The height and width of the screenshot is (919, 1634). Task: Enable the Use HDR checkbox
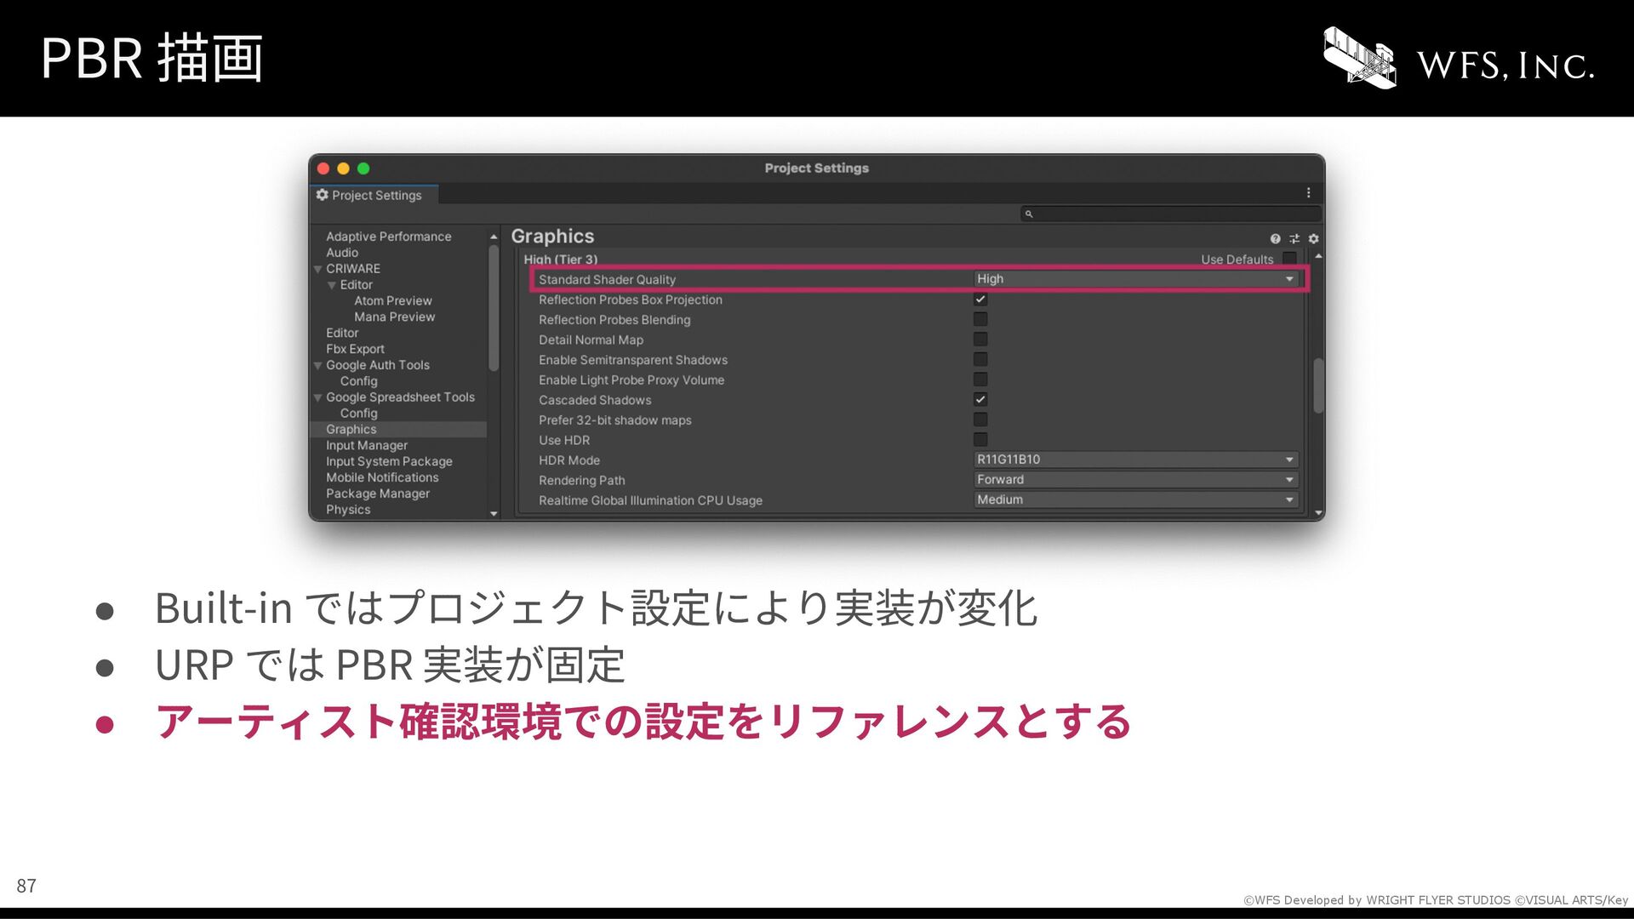point(980,440)
